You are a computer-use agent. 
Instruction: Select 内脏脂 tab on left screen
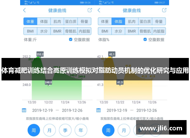coord(84,31)
